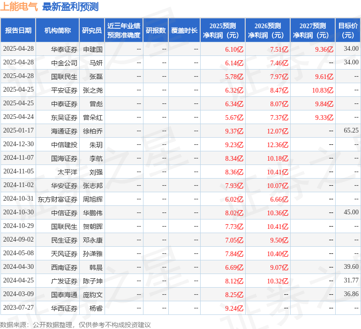361x329 pixels.
Task: Click analyst name 庞钧文
Action: tap(93, 295)
